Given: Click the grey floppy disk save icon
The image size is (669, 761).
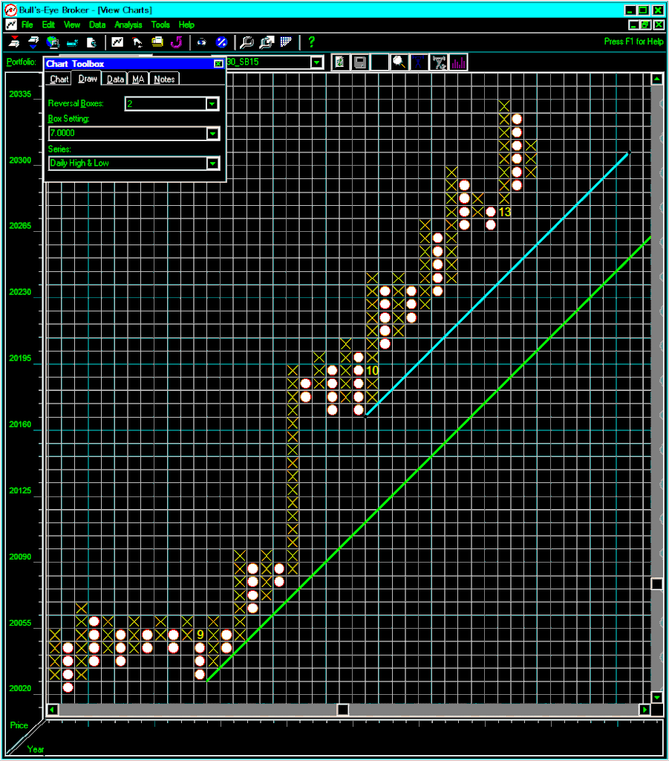Looking at the screenshot, I should click(359, 62).
